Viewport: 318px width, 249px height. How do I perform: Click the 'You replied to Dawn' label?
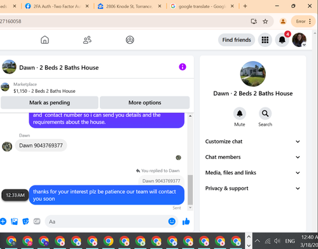(158, 171)
